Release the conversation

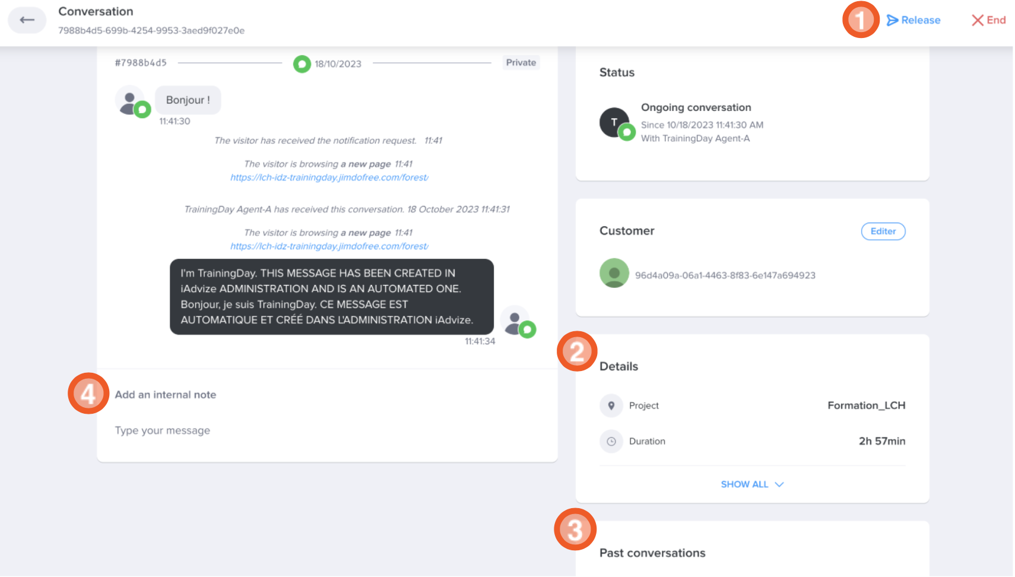913,20
